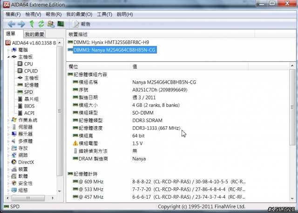
Task: Click the 電腦 computer icon
Action: coord(14,50)
